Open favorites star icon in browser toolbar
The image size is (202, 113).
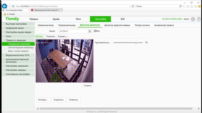click(x=192, y=6)
